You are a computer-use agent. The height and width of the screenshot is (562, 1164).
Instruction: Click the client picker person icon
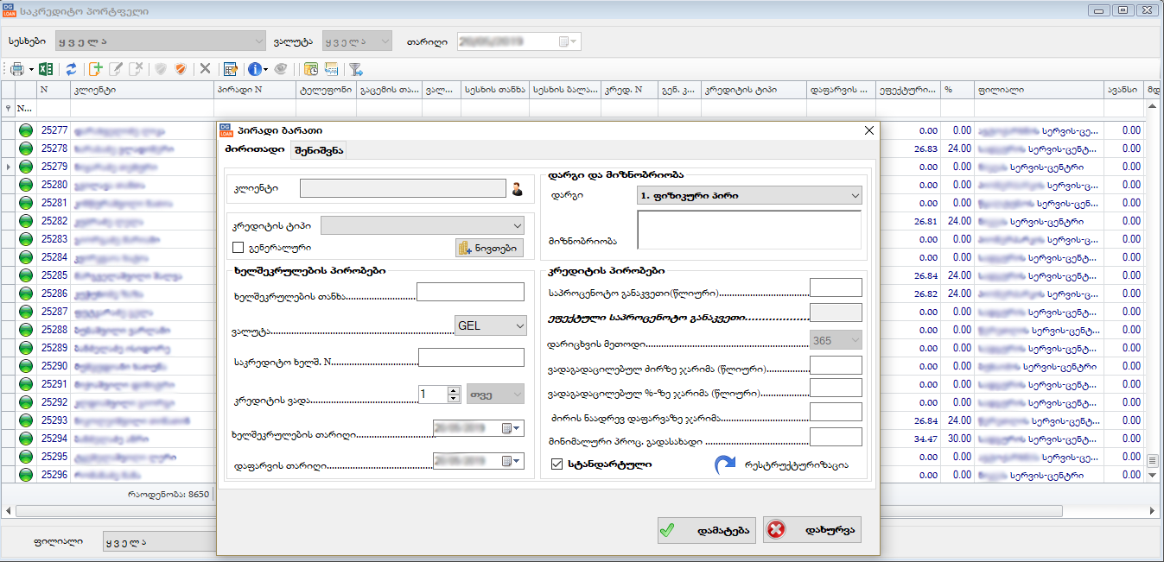coord(518,190)
